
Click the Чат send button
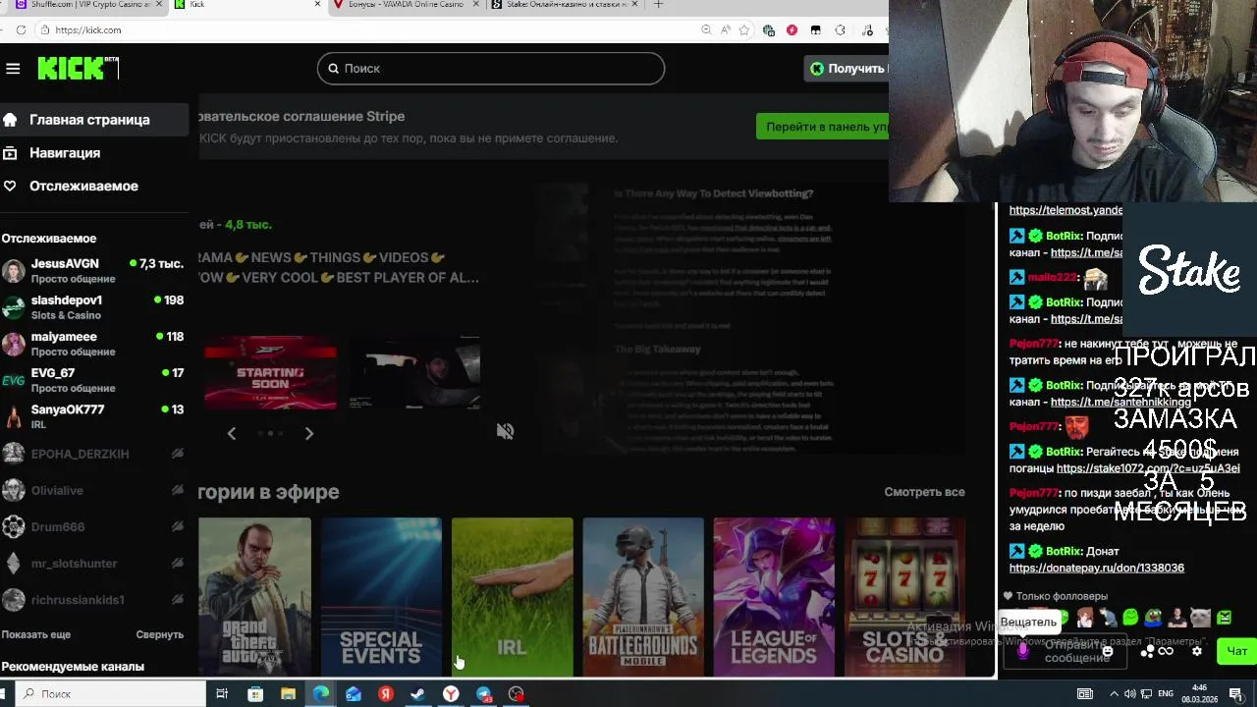(1235, 651)
